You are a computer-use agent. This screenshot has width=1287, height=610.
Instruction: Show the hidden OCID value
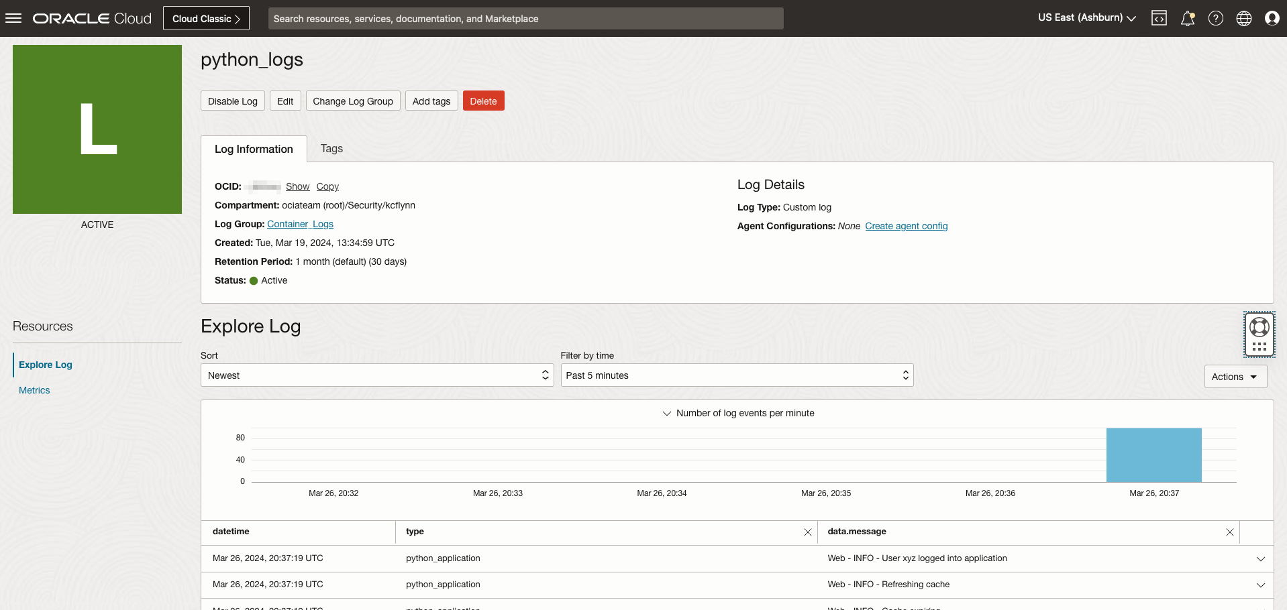pyautogui.click(x=297, y=186)
